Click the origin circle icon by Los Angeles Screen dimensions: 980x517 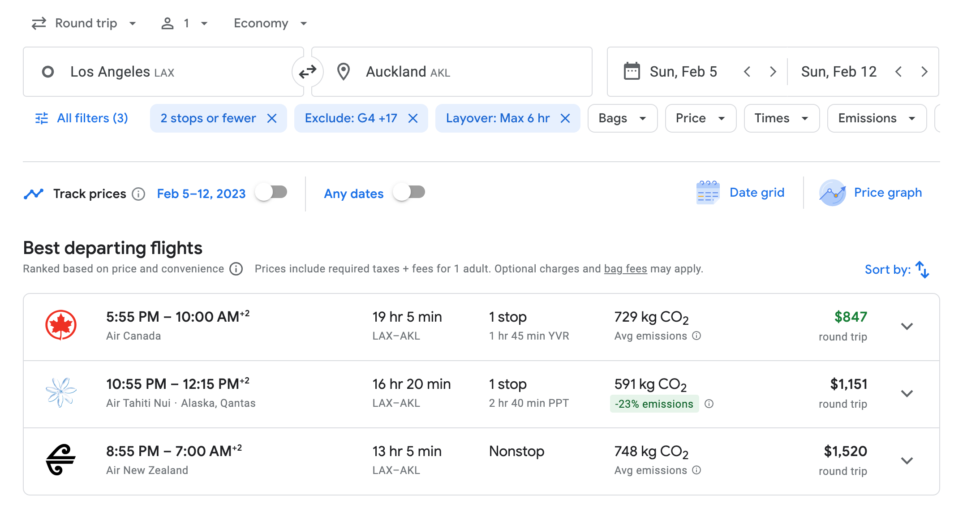[48, 72]
